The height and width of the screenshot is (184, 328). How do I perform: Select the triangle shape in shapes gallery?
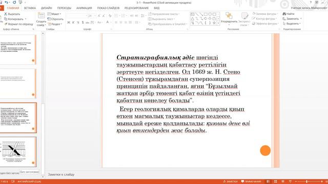coord(193,19)
